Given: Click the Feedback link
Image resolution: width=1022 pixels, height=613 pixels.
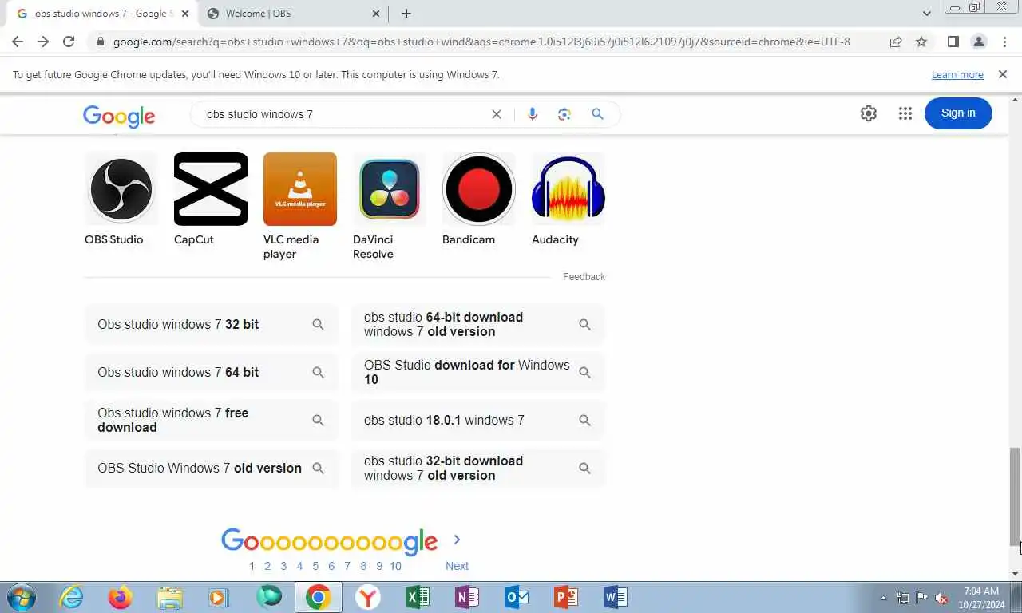Looking at the screenshot, I should coord(584,277).
